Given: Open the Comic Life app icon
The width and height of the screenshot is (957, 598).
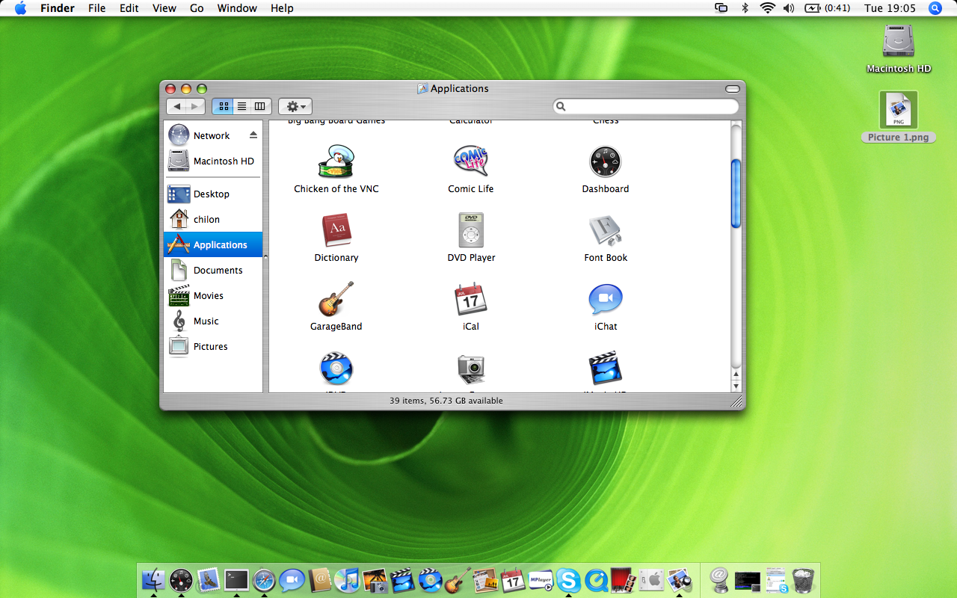Looking at the screenshot, I should click(x=471, y=161).
